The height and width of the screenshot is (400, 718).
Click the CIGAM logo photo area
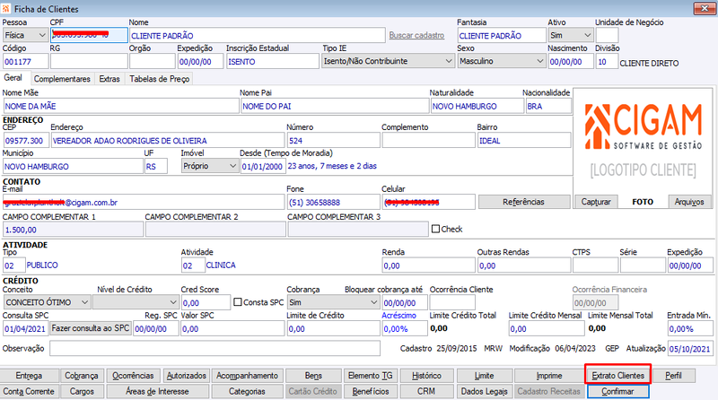pos(643,141)
